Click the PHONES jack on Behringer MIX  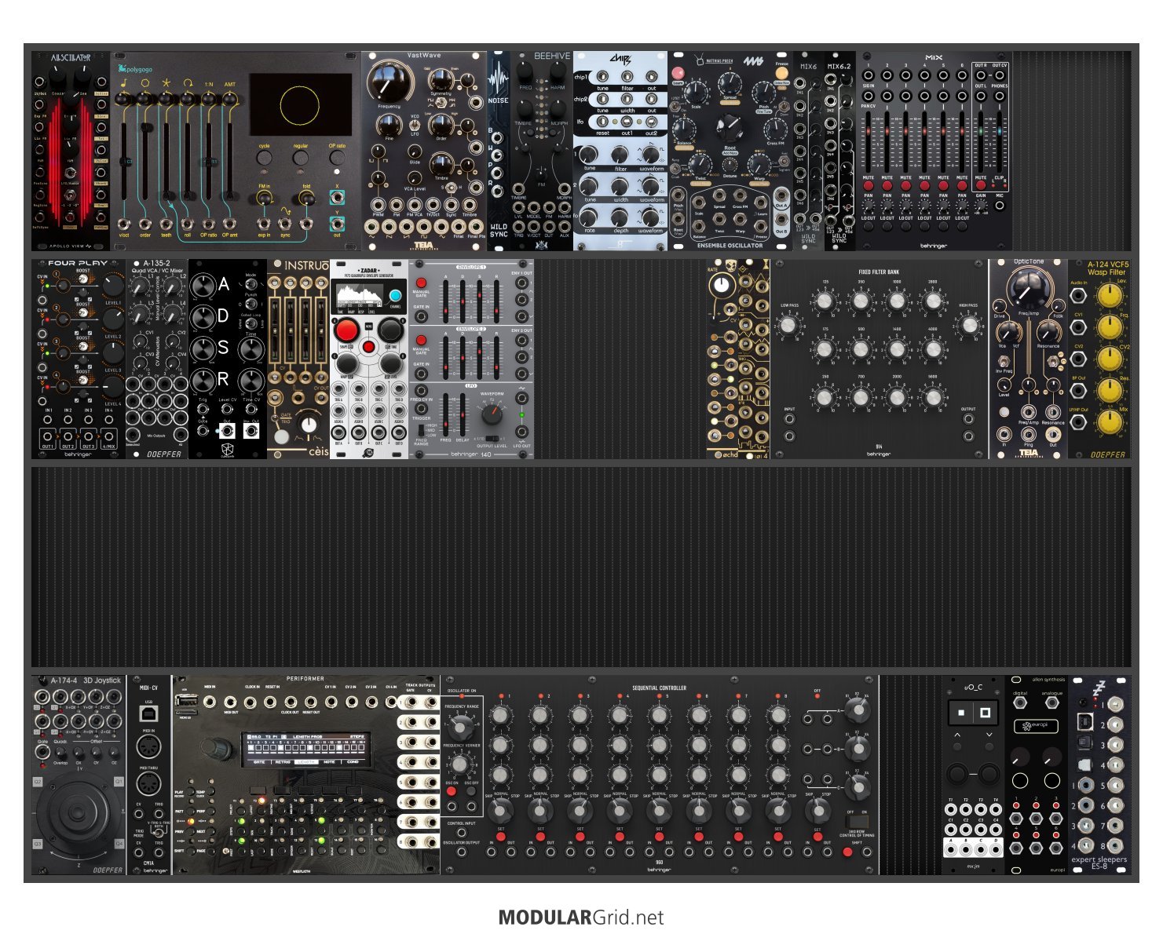[1000, 97]
